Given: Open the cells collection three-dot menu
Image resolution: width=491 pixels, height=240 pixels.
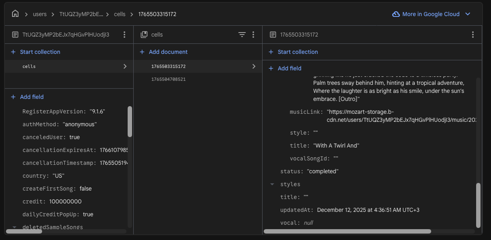Looking at the screenshot, I should [253, 35].
